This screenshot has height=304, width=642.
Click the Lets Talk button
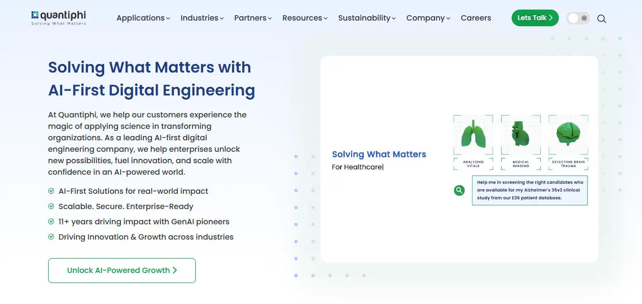(535, 18)
